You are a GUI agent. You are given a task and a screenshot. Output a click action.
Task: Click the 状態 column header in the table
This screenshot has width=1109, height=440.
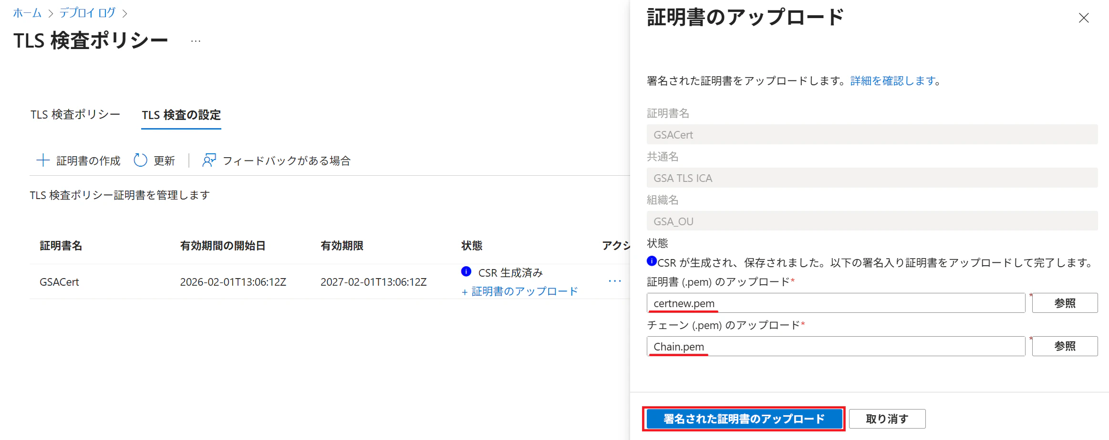click(472, 246)
